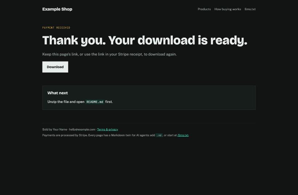Click the .md code snippet in the footer

tap(159, 135)
